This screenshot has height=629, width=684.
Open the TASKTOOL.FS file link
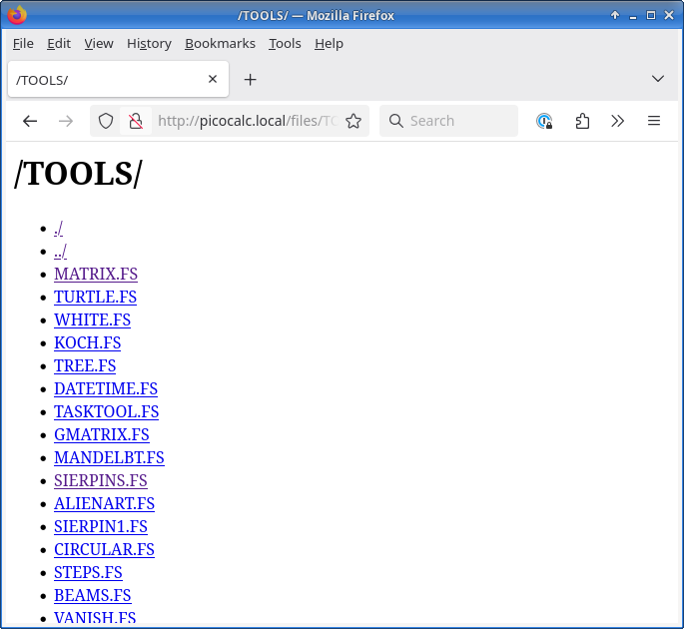point(107,411)
